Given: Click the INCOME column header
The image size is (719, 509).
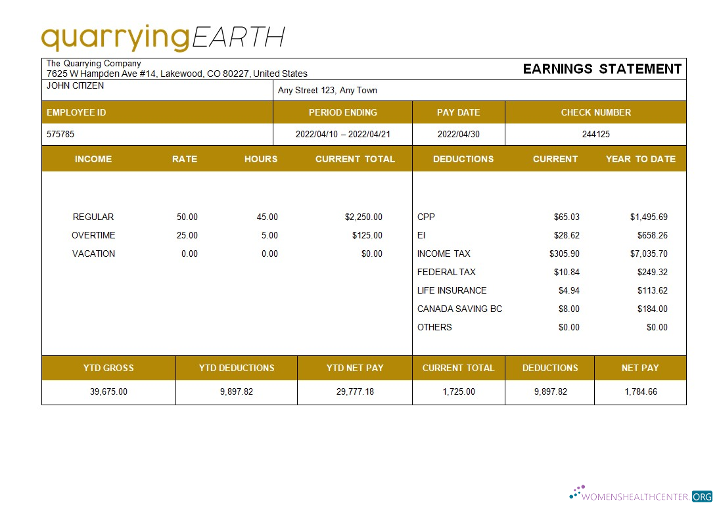Looking at the screenshot, I should tap(93, 159).
